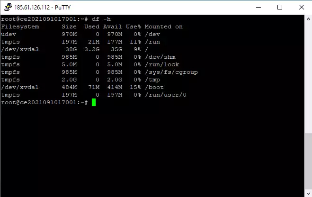Image resolution: width=312 pixels, height=197 pixels.
Task: Click the 185.61.126.112 - PuTTY title text
Action: point(43,8)
